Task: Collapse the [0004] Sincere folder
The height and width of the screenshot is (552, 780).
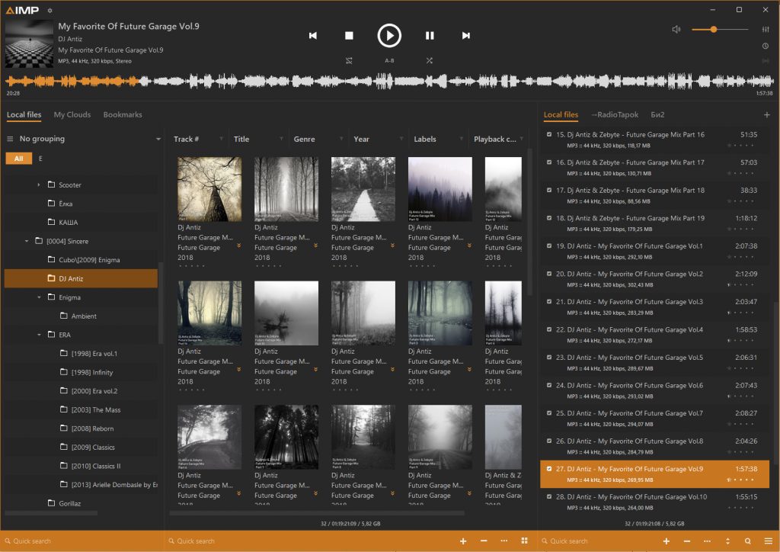Action: [x=27, y=241]
